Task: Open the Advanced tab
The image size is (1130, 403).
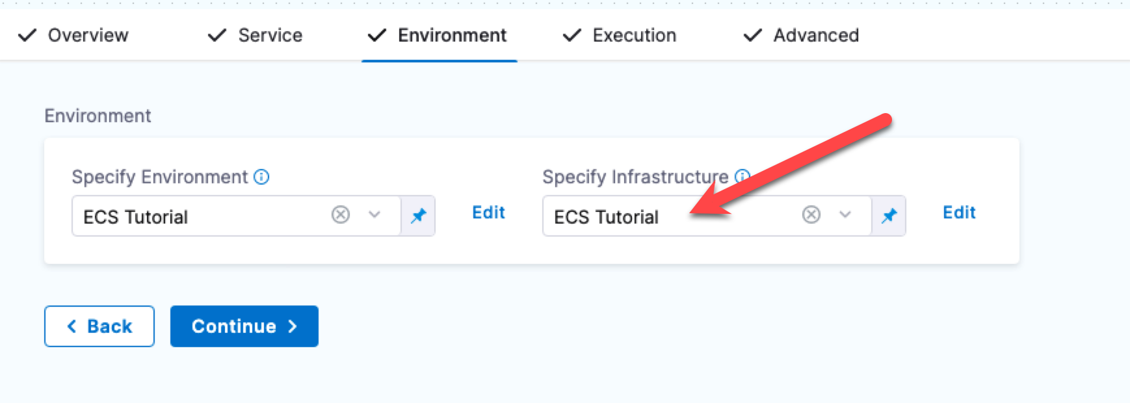Action: coord(815,35)
